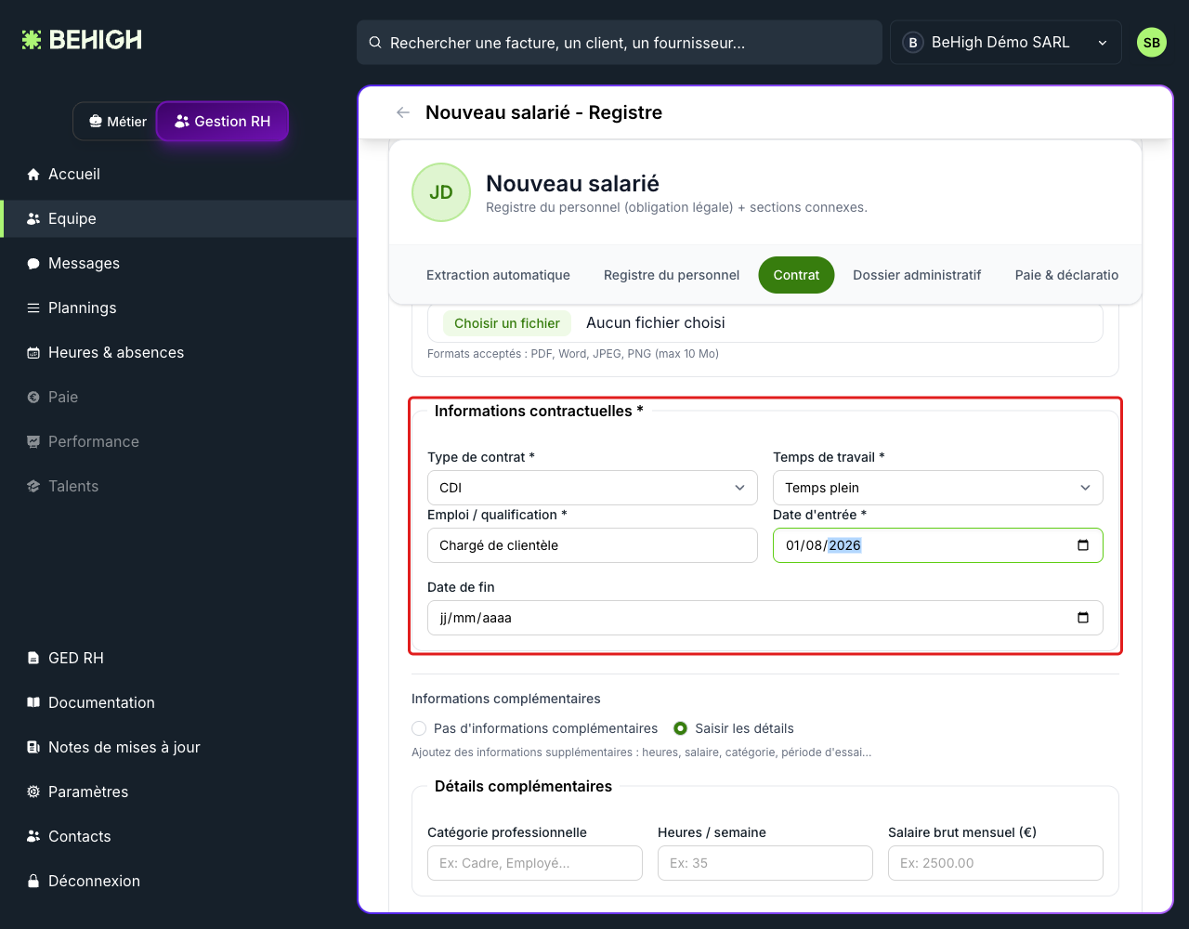Screen dimensions: 1189x929
Task: Switch to Paie & déclaration tab
Action: click(1066, 275)
